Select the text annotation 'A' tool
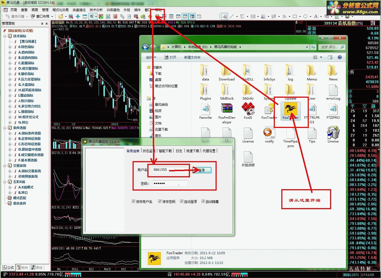Screen dimensions: 381x278 click(x=316, y=16)
